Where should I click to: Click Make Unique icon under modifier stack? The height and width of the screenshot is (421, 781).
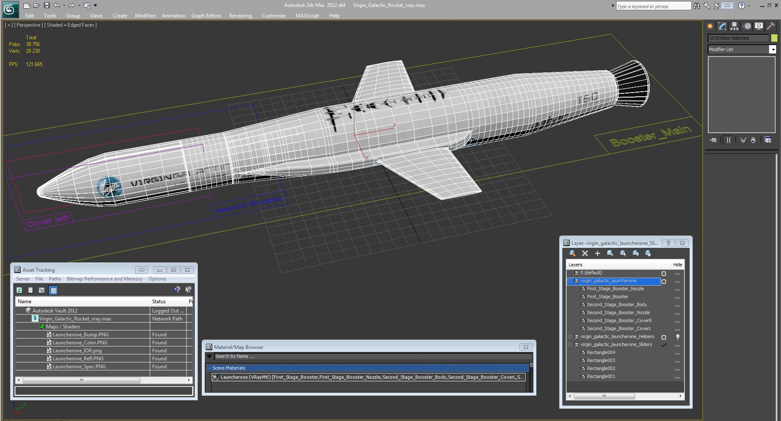[743, 140]
